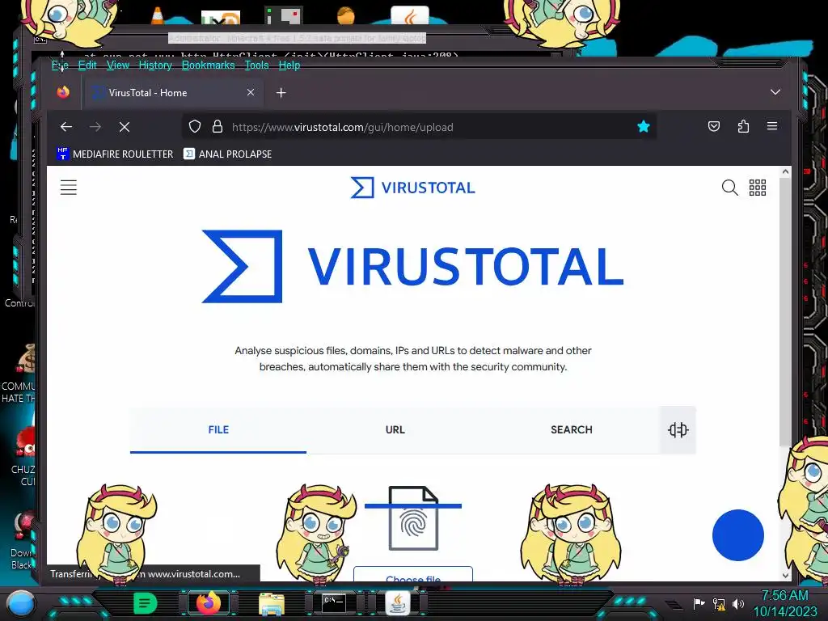Click the VirusTotal search magnifier icon
Image resolution: width=828 pixels, height=621 pixels.
point(729,188)
